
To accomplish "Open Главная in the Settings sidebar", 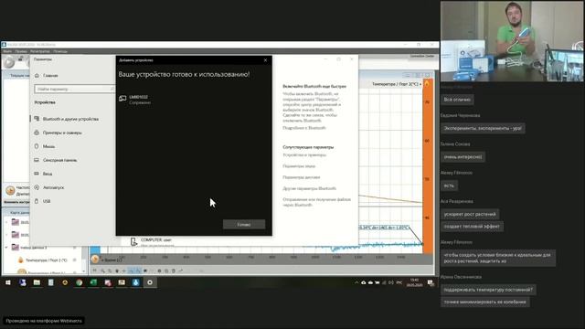I will point(47,75).
